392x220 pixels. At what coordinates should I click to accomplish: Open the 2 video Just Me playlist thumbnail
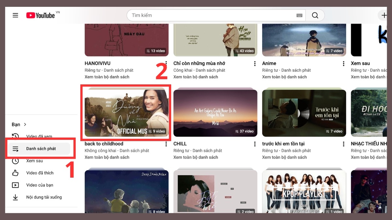[x=215, y=191]
